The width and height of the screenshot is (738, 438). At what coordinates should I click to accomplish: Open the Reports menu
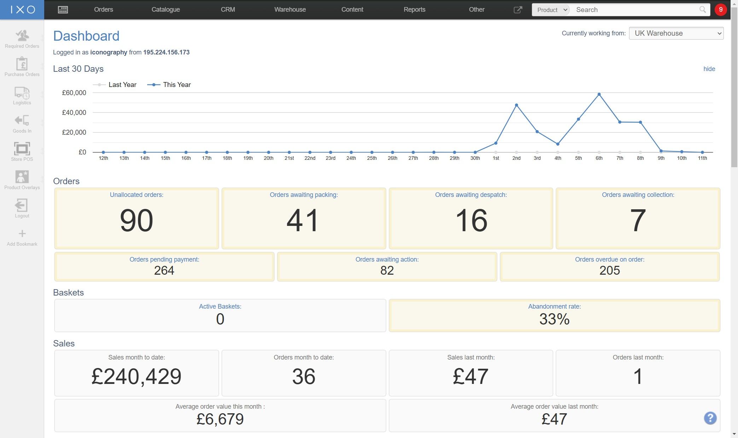coord(414,10)
